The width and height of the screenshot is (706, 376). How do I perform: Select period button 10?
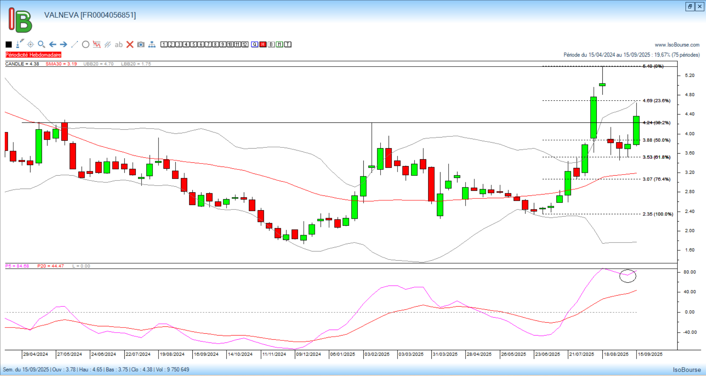(230, 44)
